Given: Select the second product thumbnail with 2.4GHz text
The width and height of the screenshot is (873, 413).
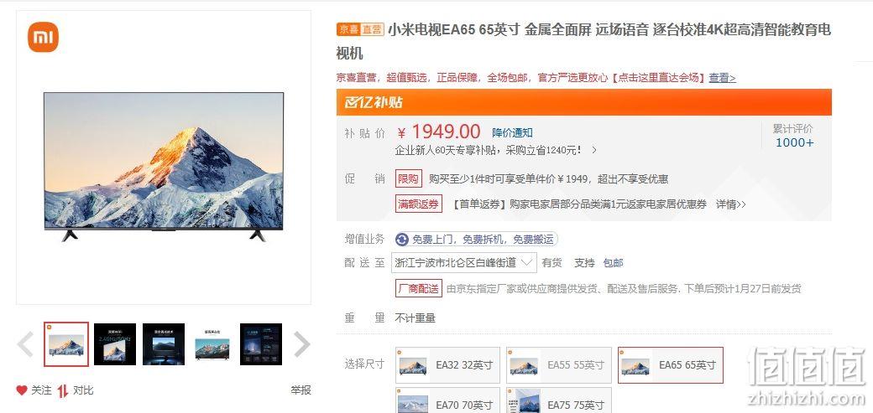Looking at the screenshot, I should click(x=115, y=344).
